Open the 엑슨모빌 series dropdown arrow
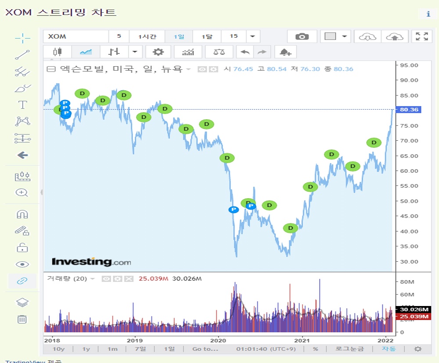The image size is (439, 363). click(x=188, y=69)
